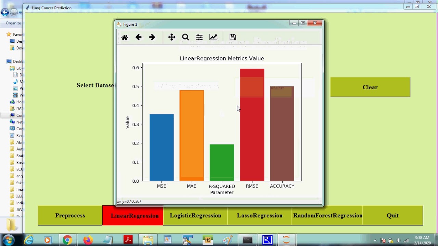Open File Explorer from taskbar
This screenshot has height=246, width=438.
[148, 240]
